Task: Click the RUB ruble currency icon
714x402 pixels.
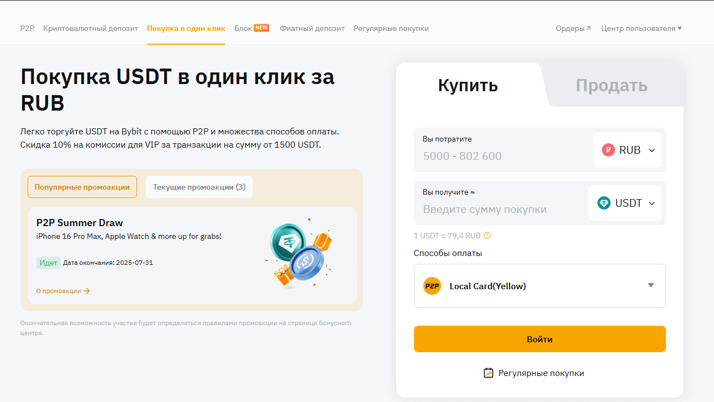Action: pyautogui.click(x=608, y=150)
